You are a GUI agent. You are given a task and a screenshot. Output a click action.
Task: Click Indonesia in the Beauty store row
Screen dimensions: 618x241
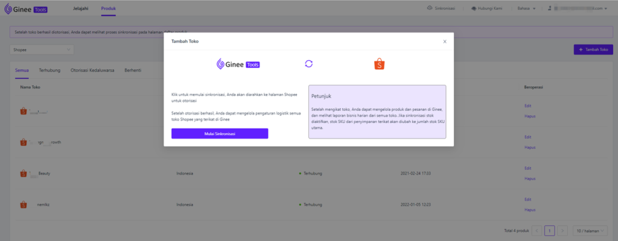[185, 174]
